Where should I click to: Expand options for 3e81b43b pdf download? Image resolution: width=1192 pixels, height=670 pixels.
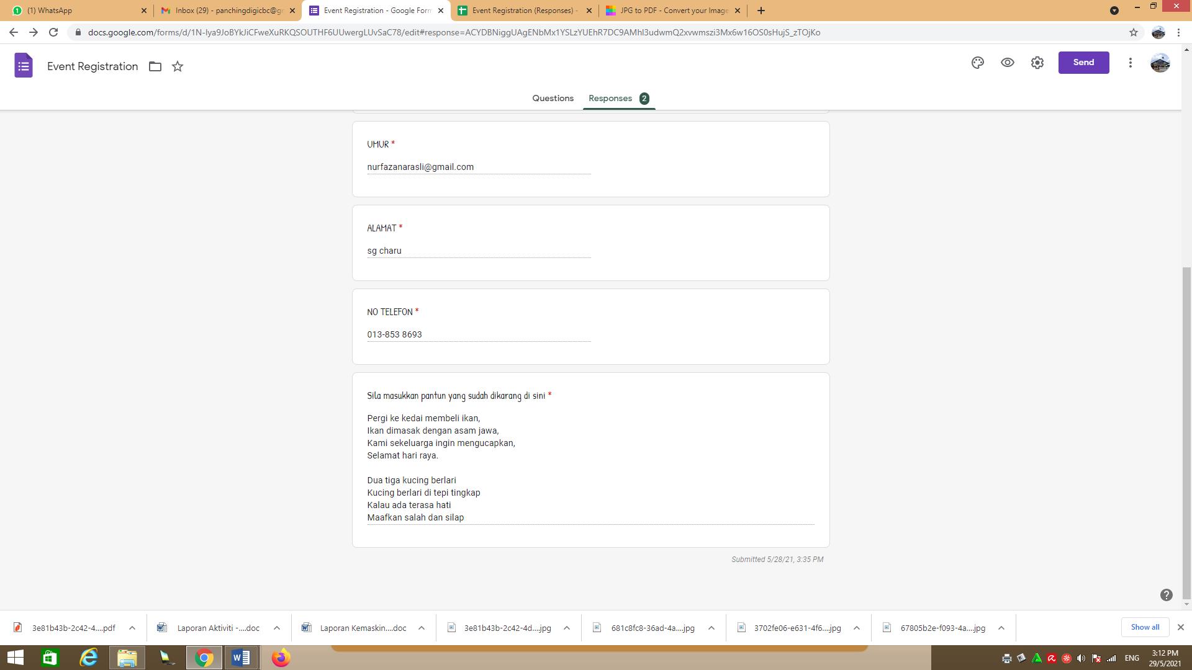132,628
